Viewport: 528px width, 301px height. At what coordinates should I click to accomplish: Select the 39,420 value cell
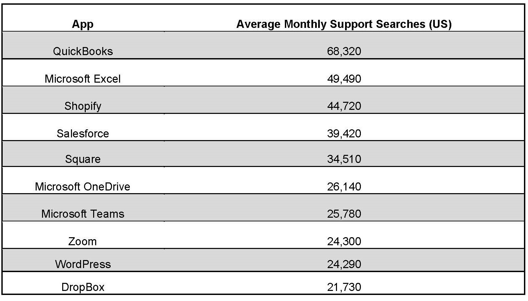344,134
